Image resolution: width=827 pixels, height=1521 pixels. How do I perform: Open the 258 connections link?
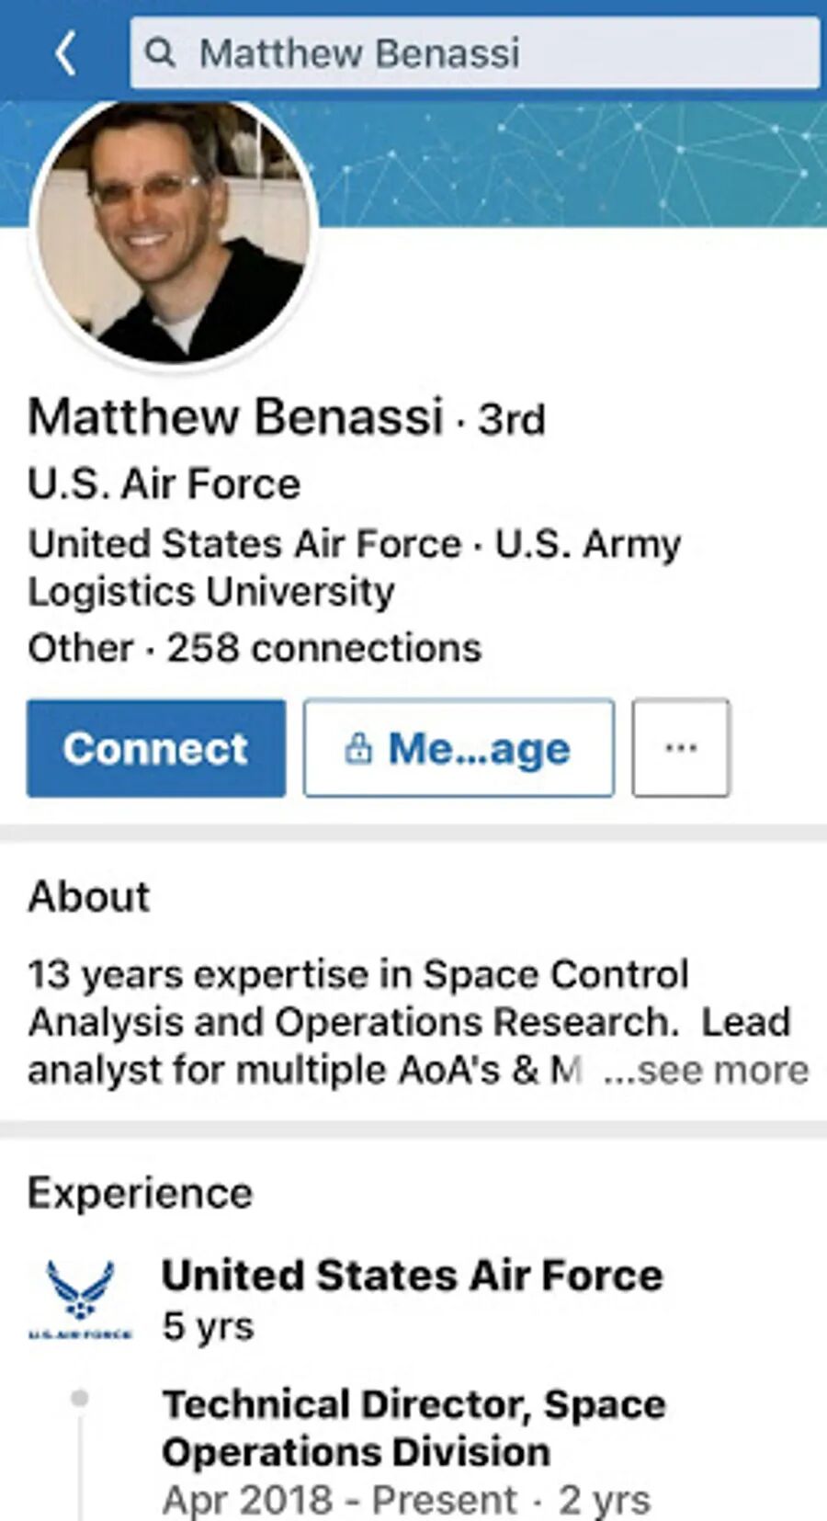click(x=323, y=649)
